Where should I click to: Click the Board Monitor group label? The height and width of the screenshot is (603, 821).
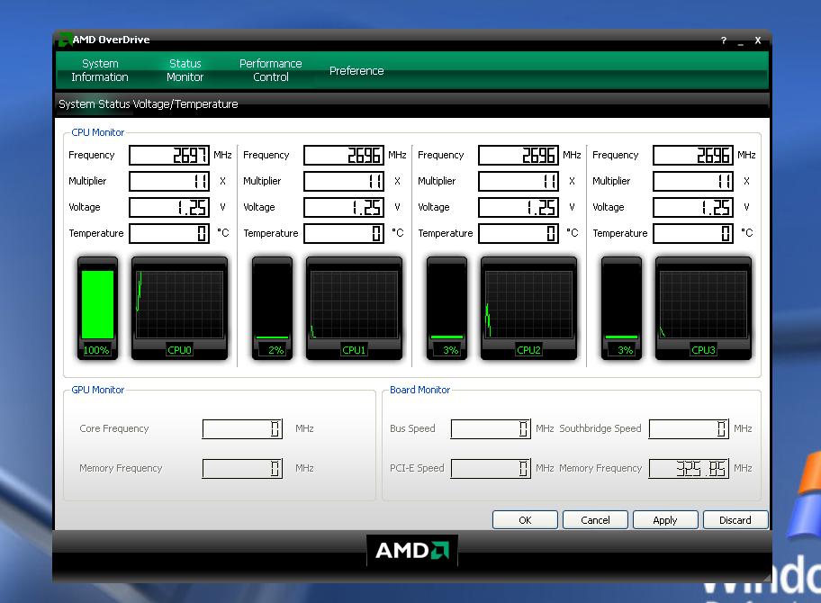pos(420,390)
